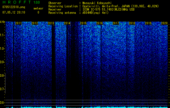This screenshot has width=170, height=108.
Task: Click the 2012 time marker
Action: [35, 23]
